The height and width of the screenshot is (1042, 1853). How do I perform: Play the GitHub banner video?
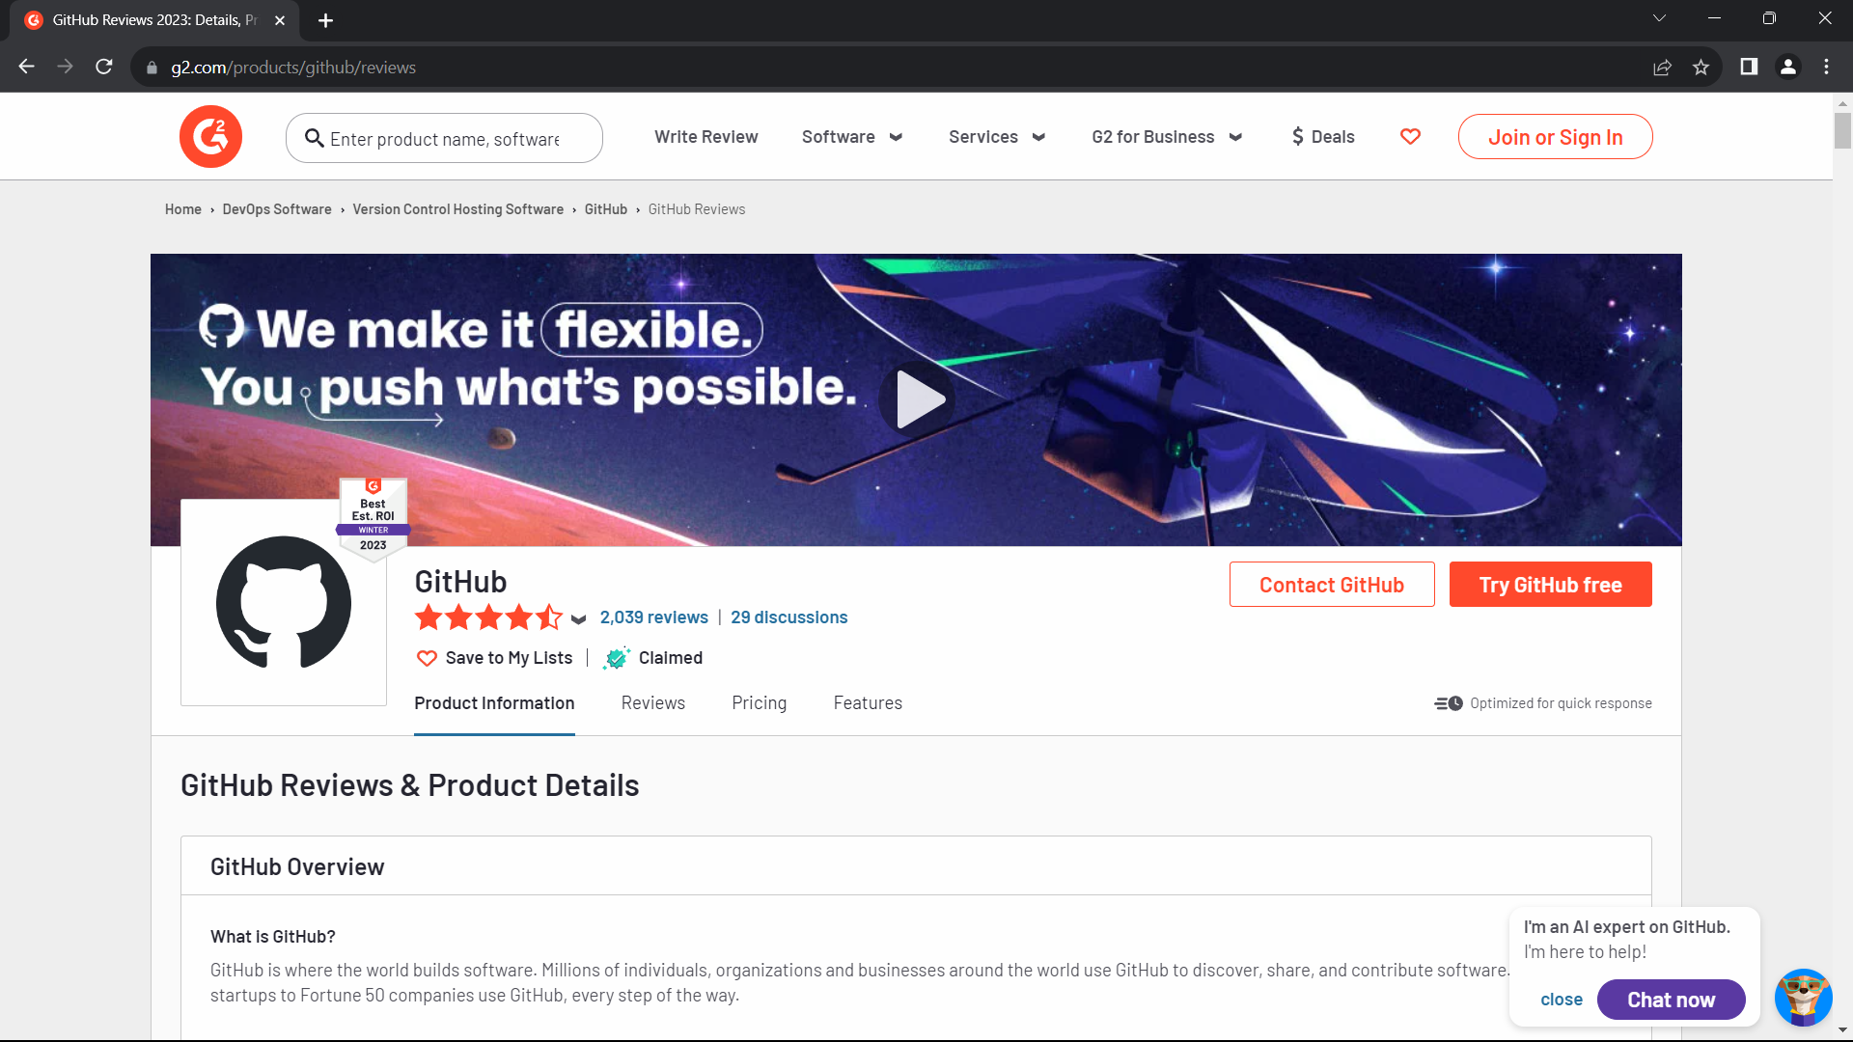[x=916, y=398]
